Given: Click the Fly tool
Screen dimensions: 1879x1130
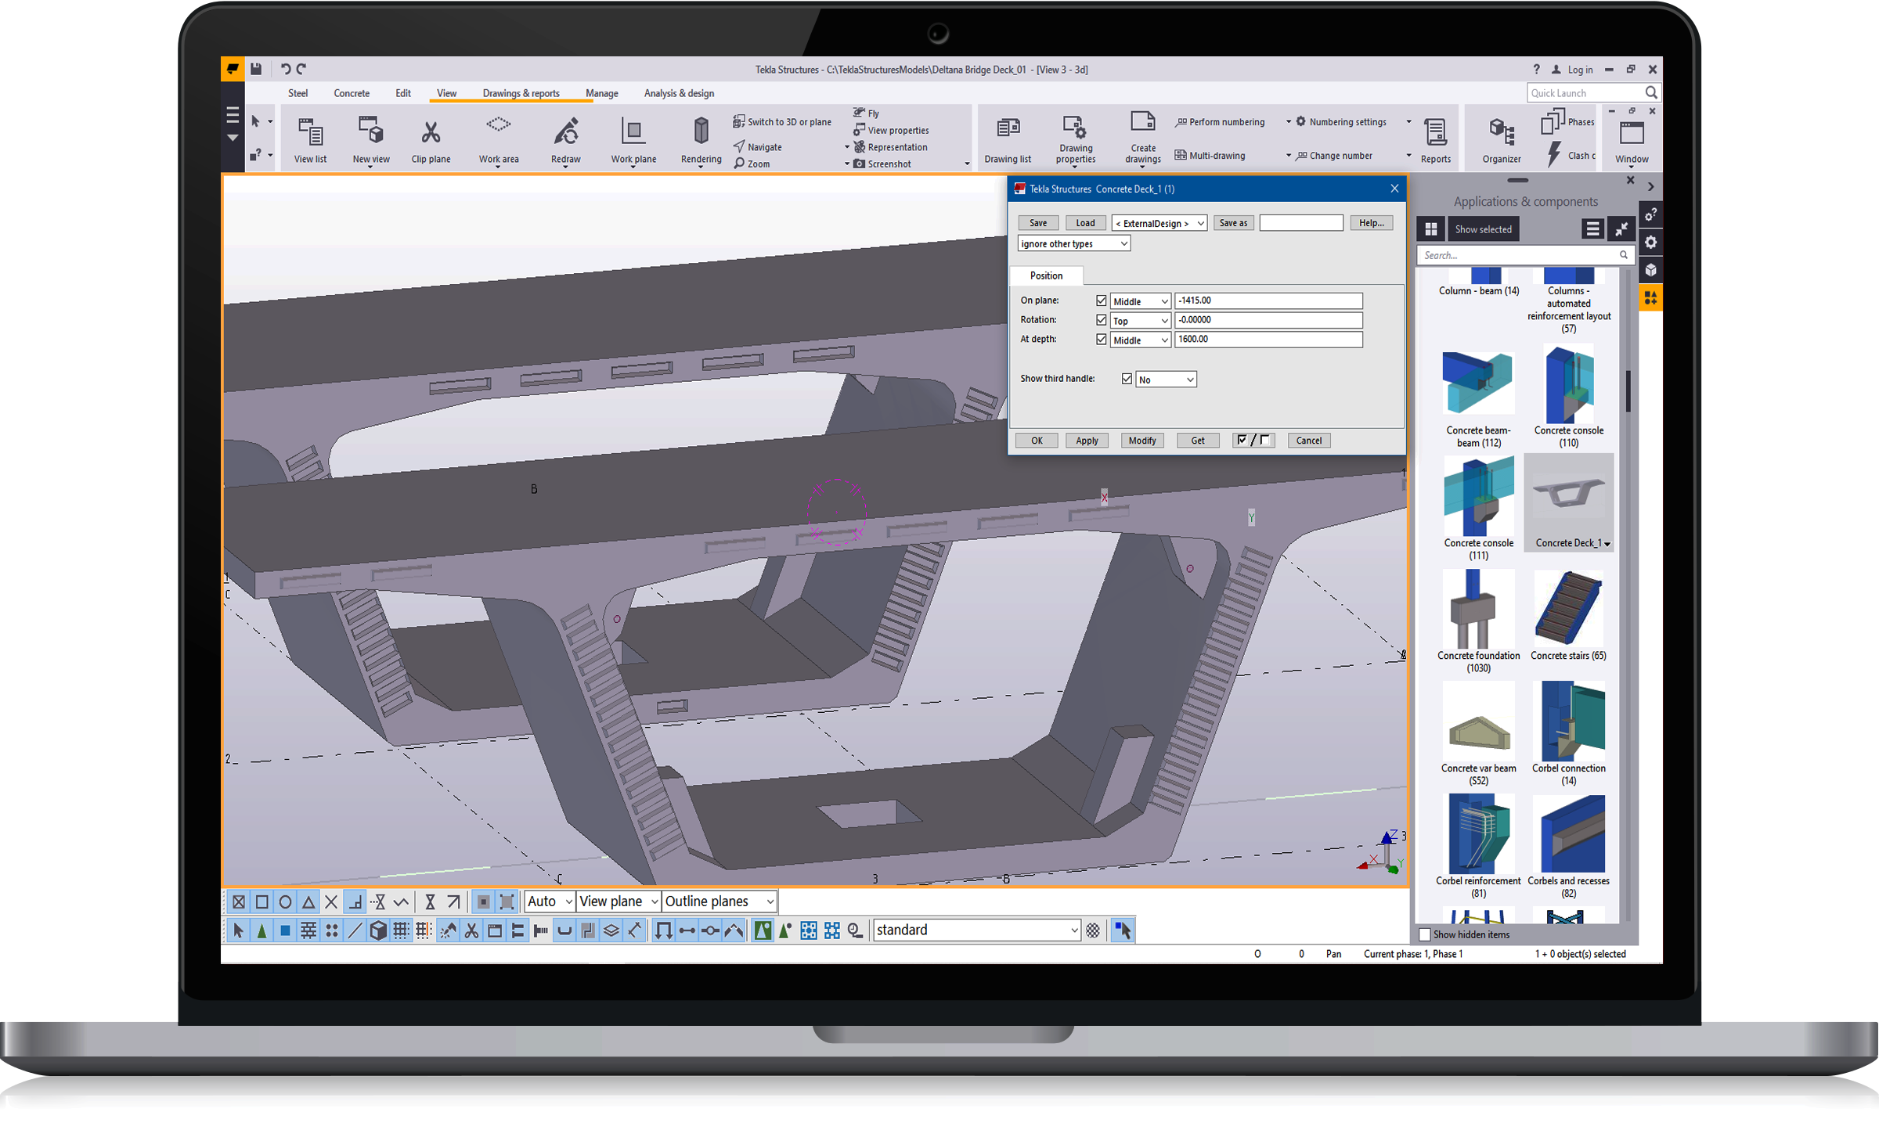Looking at the screenshot, I should (866, 113).
